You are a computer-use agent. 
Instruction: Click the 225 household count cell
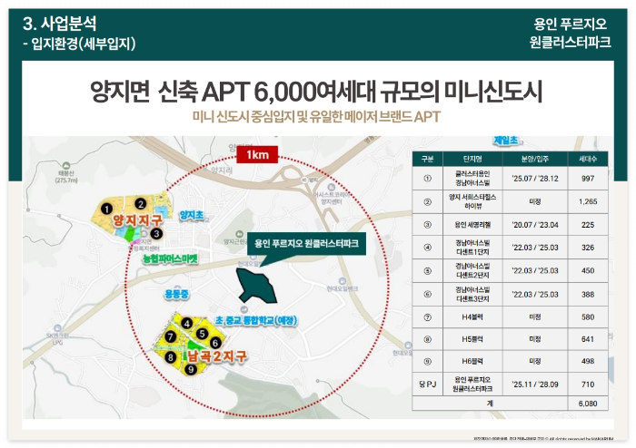pos(588,225)
